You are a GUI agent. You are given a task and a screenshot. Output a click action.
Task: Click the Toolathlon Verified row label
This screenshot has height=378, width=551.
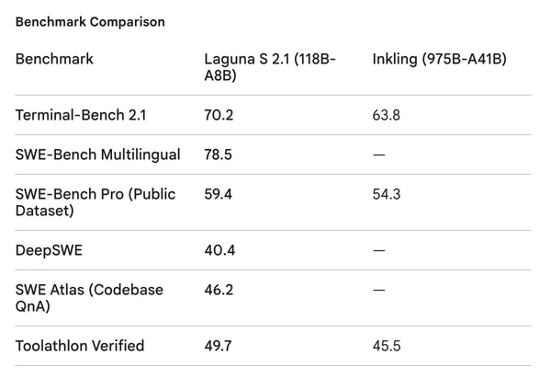80,346
